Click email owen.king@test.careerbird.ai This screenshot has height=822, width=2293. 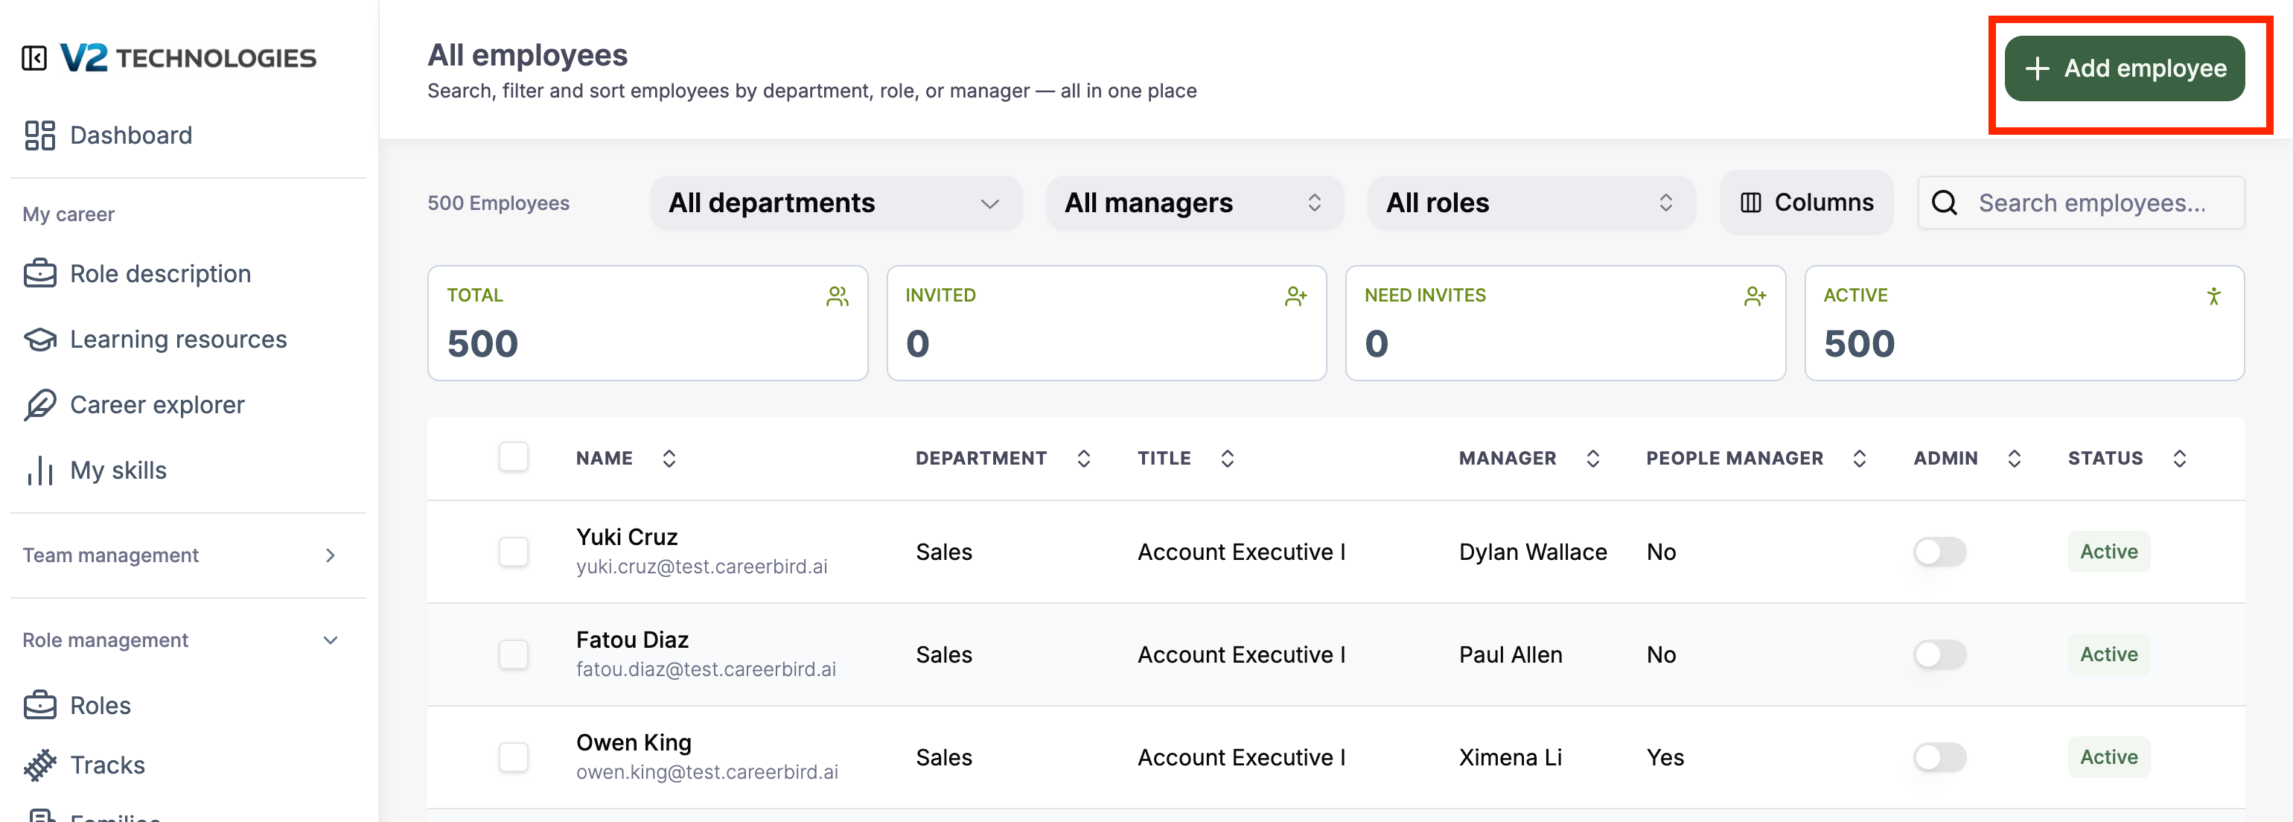coord(707,772)
